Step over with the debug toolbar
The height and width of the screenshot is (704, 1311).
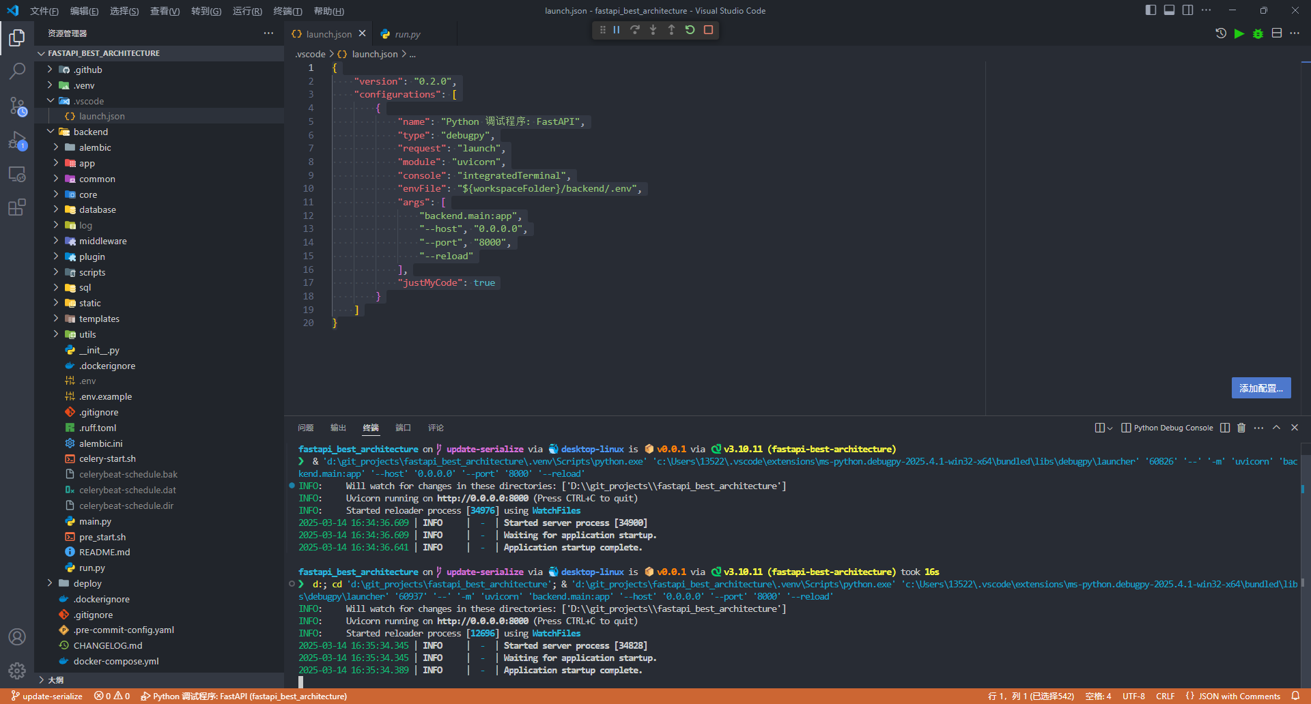(x=634, y=29)
